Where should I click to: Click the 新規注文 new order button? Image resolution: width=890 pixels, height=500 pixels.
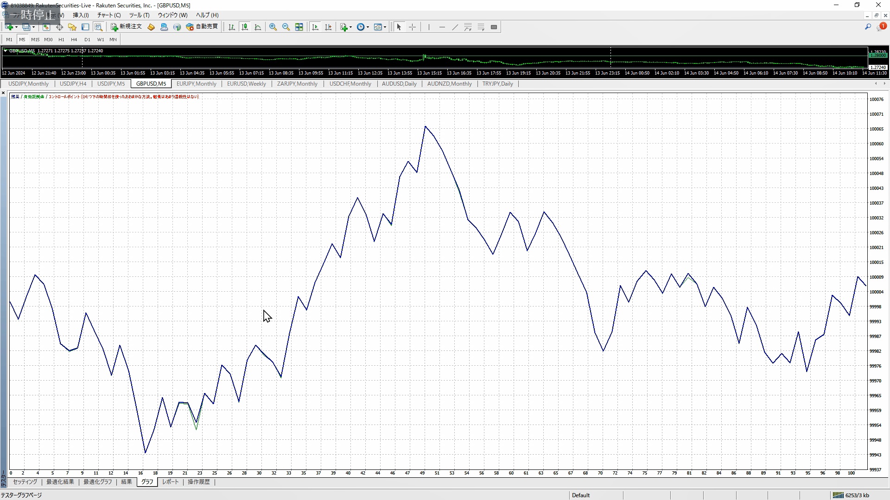126,27
